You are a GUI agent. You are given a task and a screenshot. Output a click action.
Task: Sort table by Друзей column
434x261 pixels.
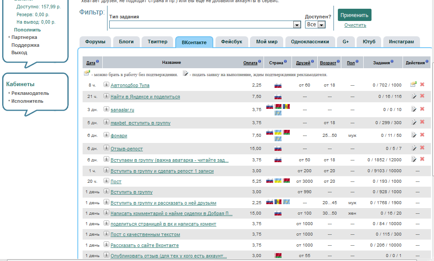click(303, 63)
